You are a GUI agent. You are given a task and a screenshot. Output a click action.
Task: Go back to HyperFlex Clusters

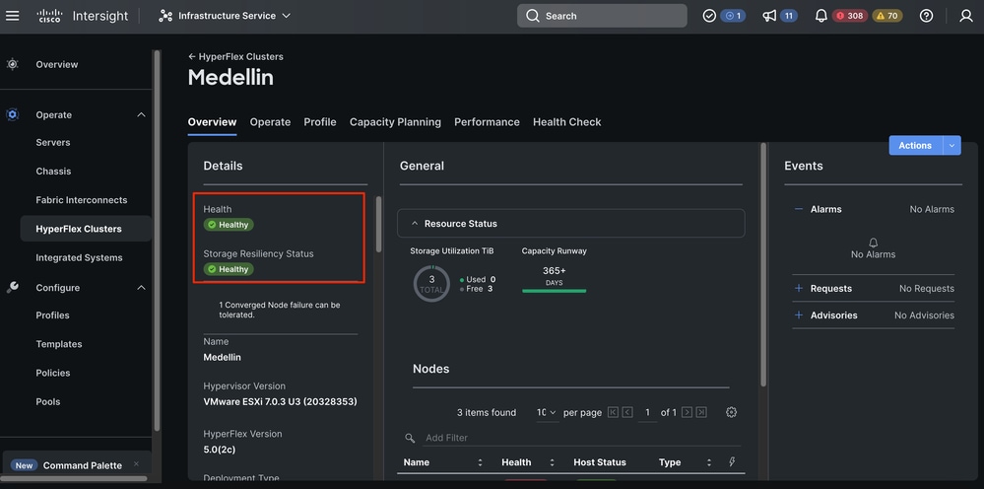tap(236, 56)
